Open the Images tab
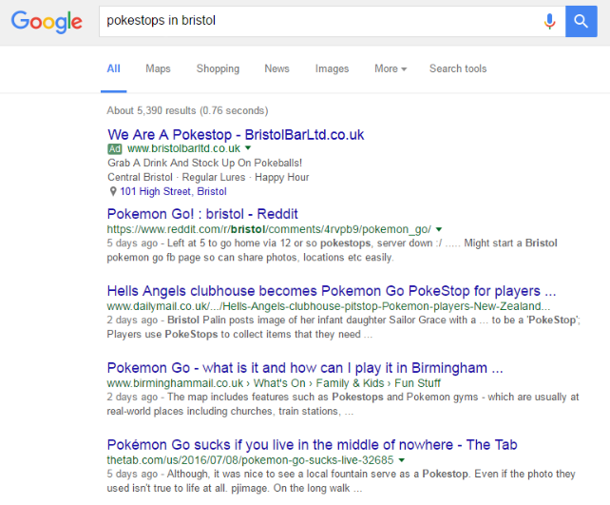Image resolution: width=610 pixels, height=505 pixels. click(332, 68)
